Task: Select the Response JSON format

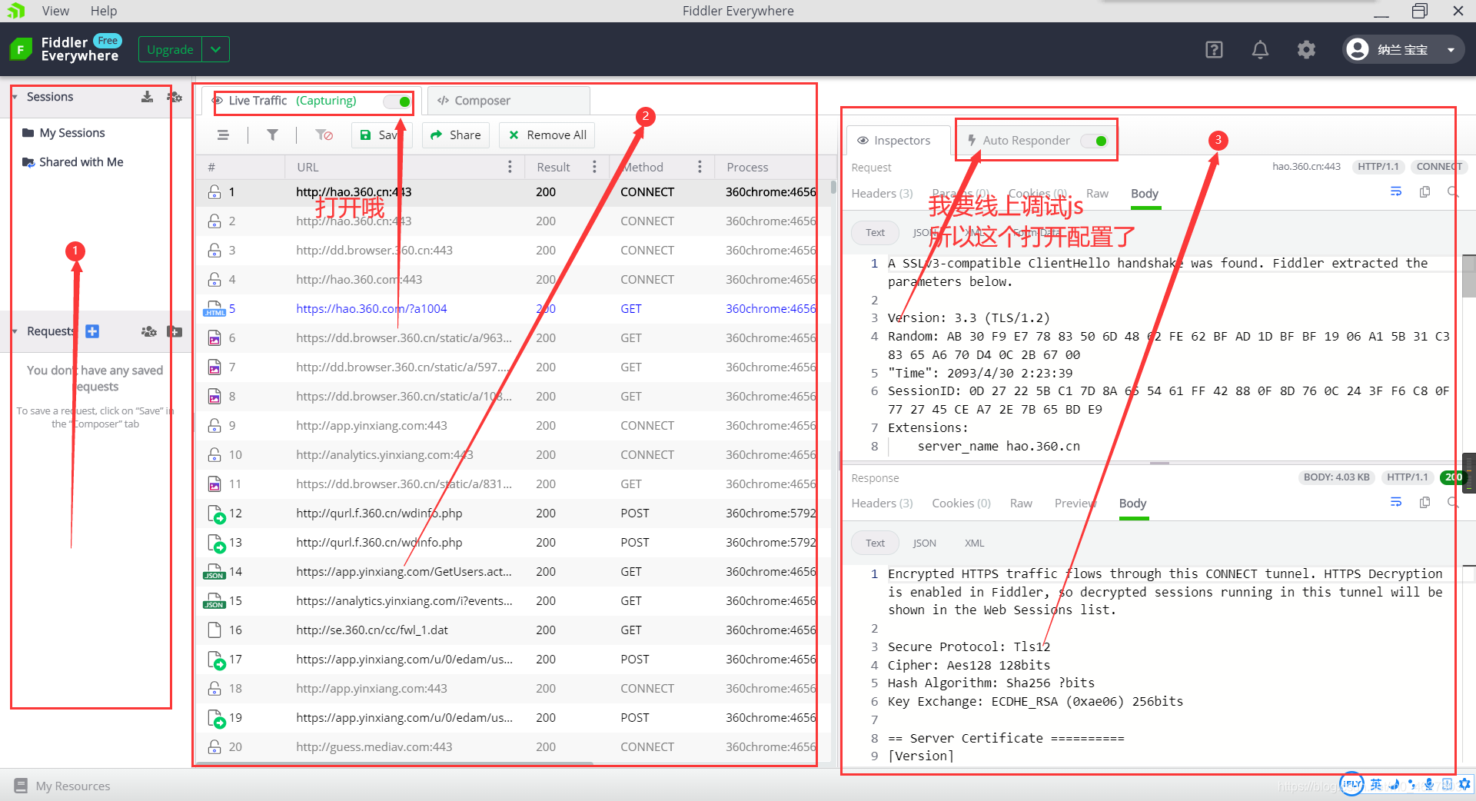Action: click(x=924, y=543)
